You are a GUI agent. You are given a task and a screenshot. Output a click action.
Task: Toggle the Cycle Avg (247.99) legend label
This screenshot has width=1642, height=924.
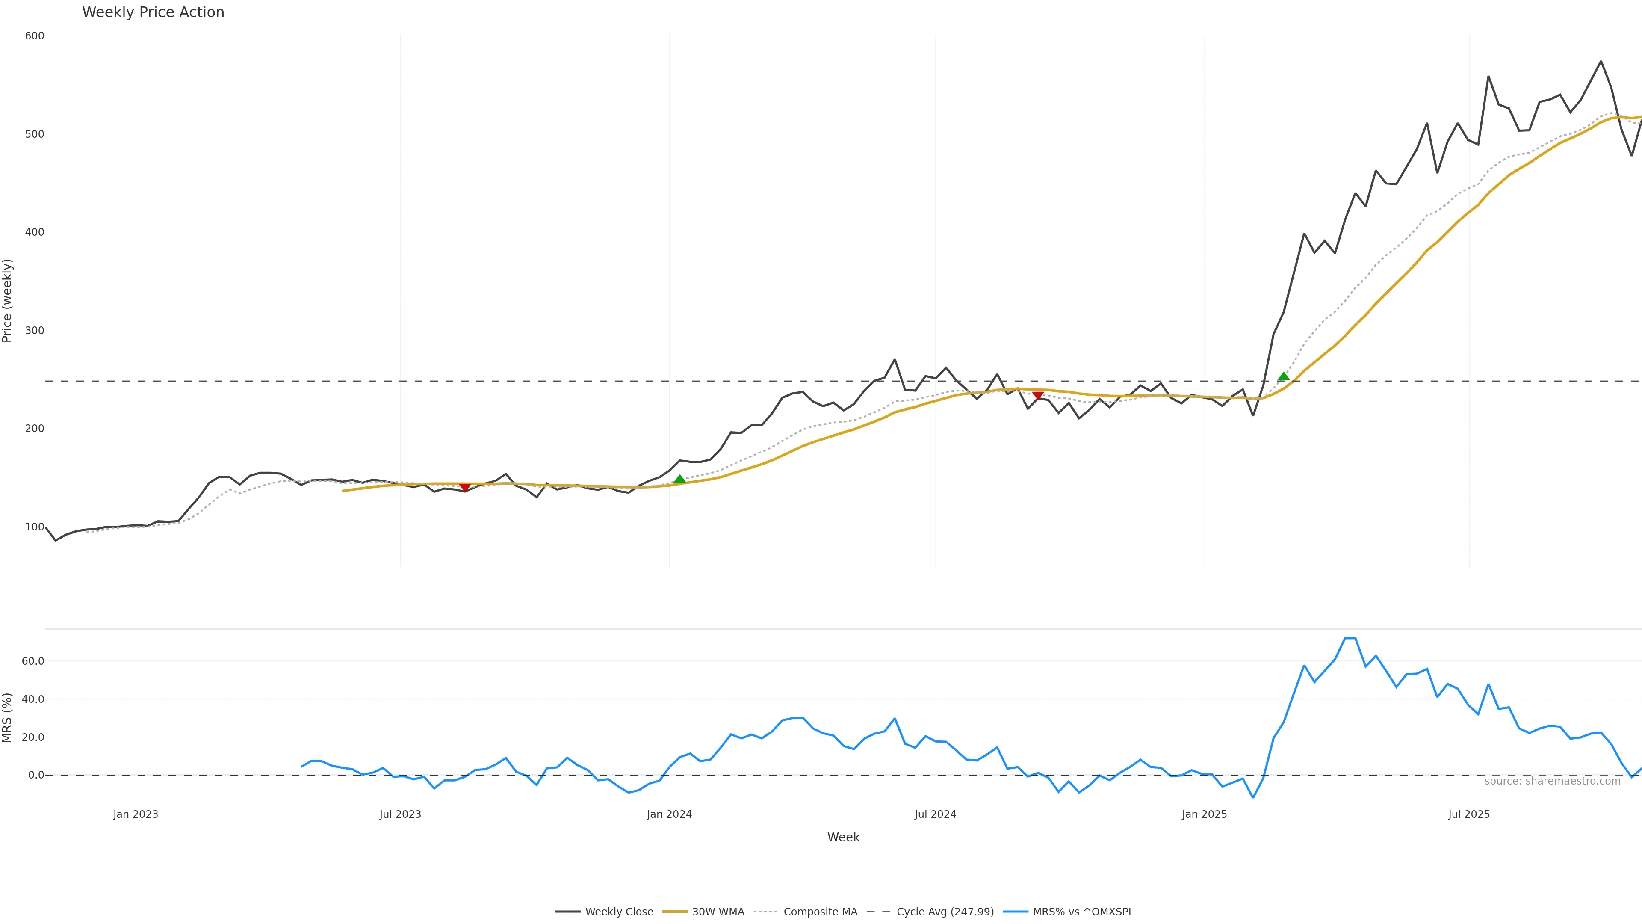945,912
